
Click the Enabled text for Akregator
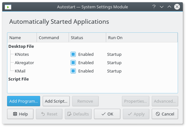pos(86,63)
